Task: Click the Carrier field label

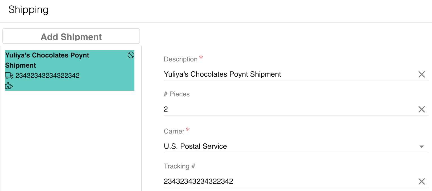Action: tap(174, 131)
